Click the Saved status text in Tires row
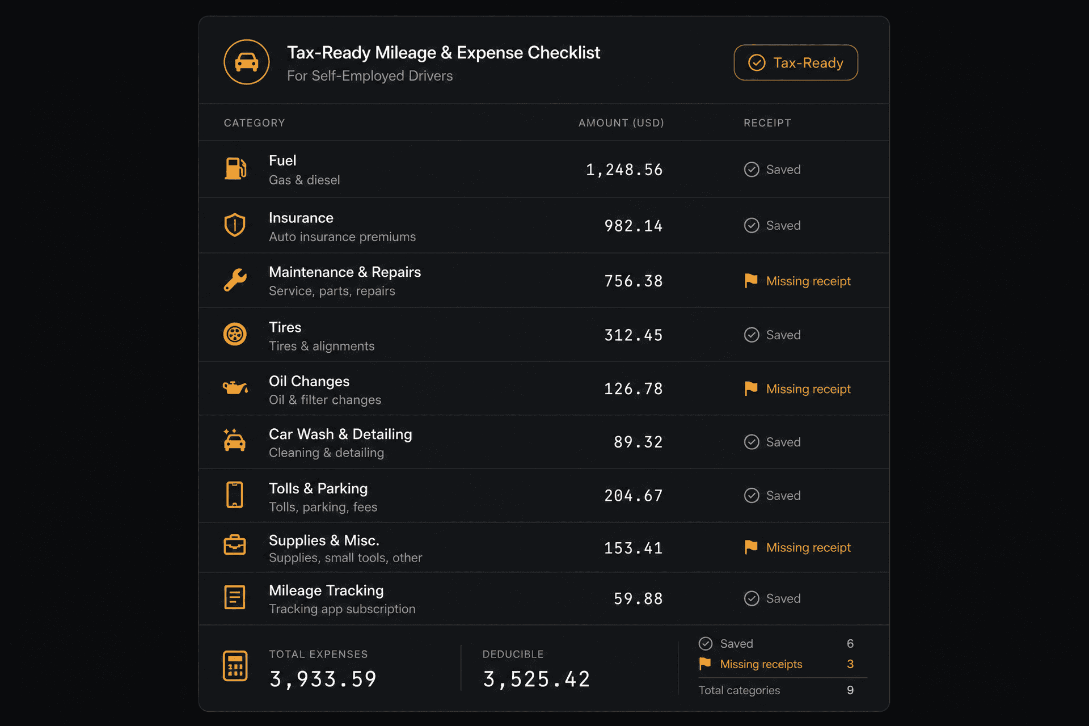 [783, 335]
